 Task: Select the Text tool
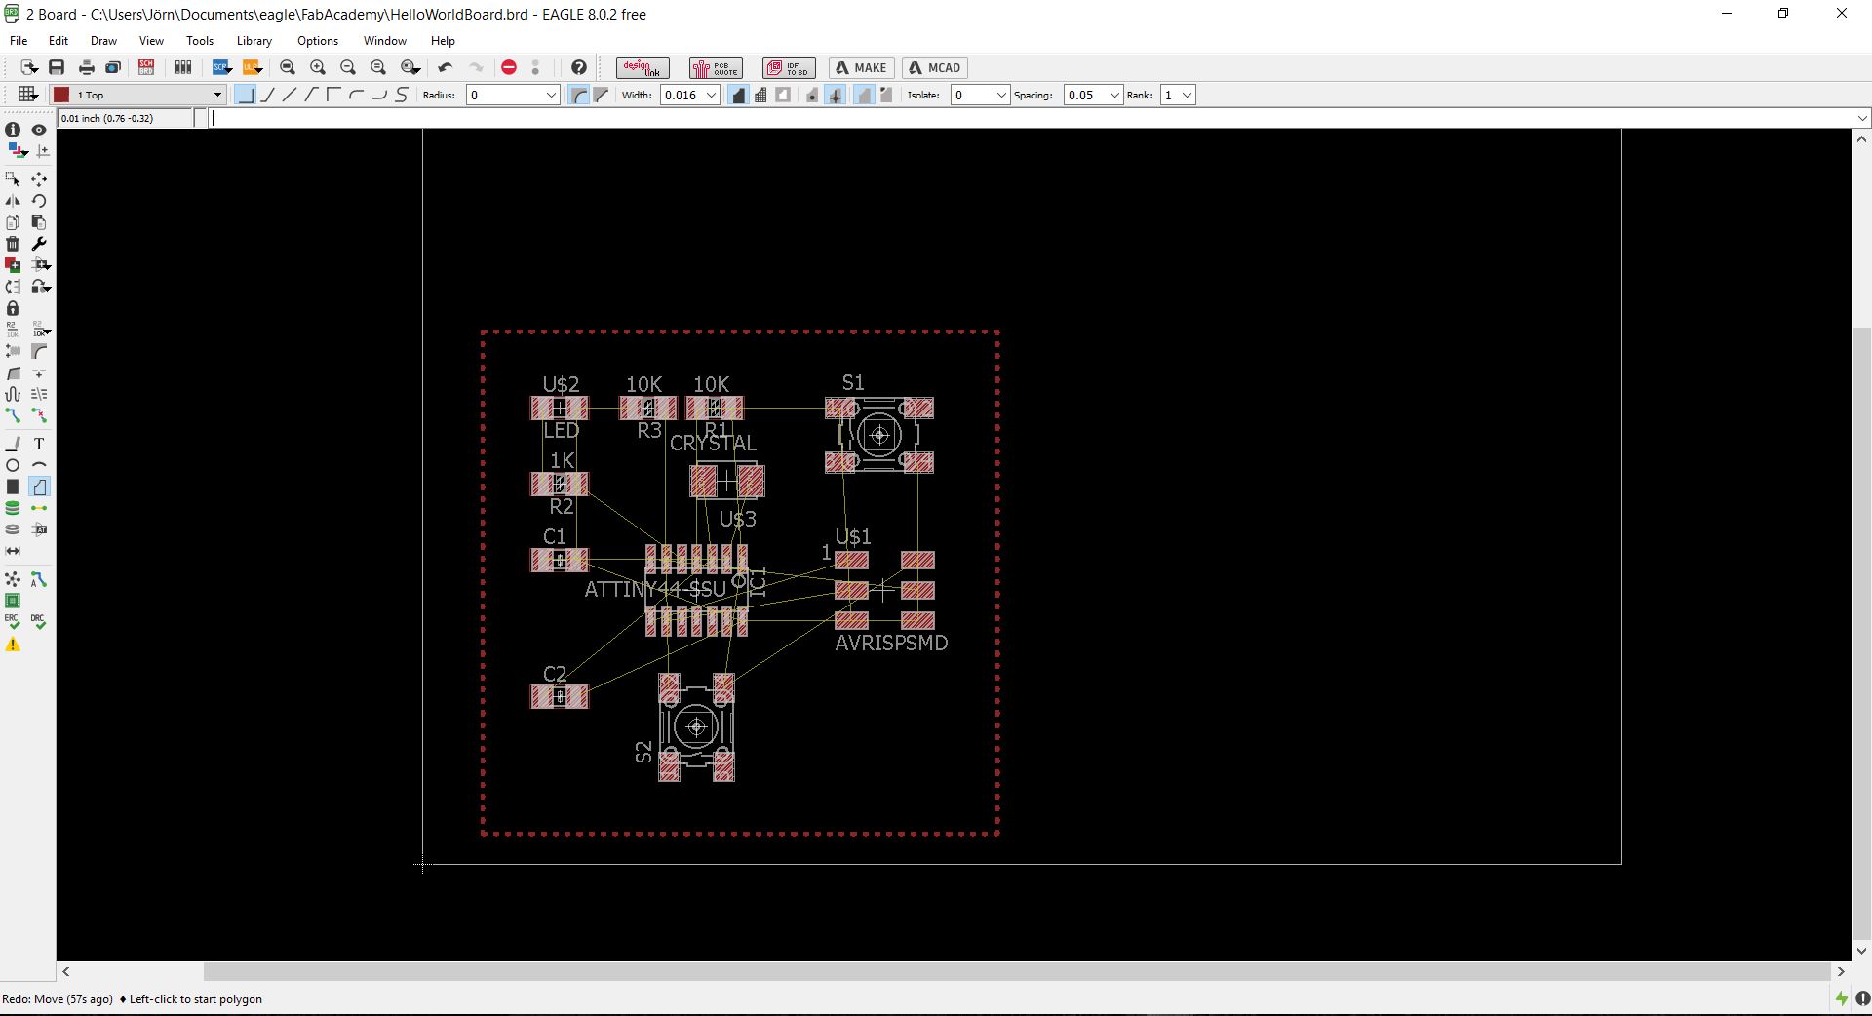tap(39, 444)
